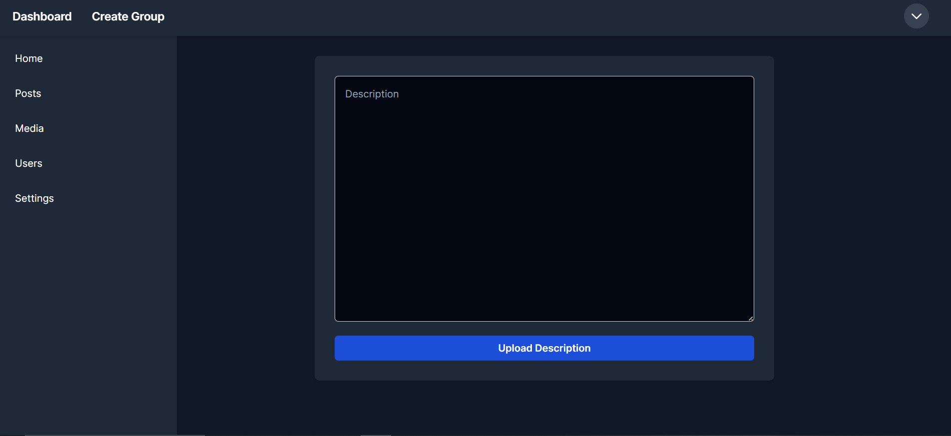Open Posts from the sidebar
951x436 pixels.
tap(28, 93)
